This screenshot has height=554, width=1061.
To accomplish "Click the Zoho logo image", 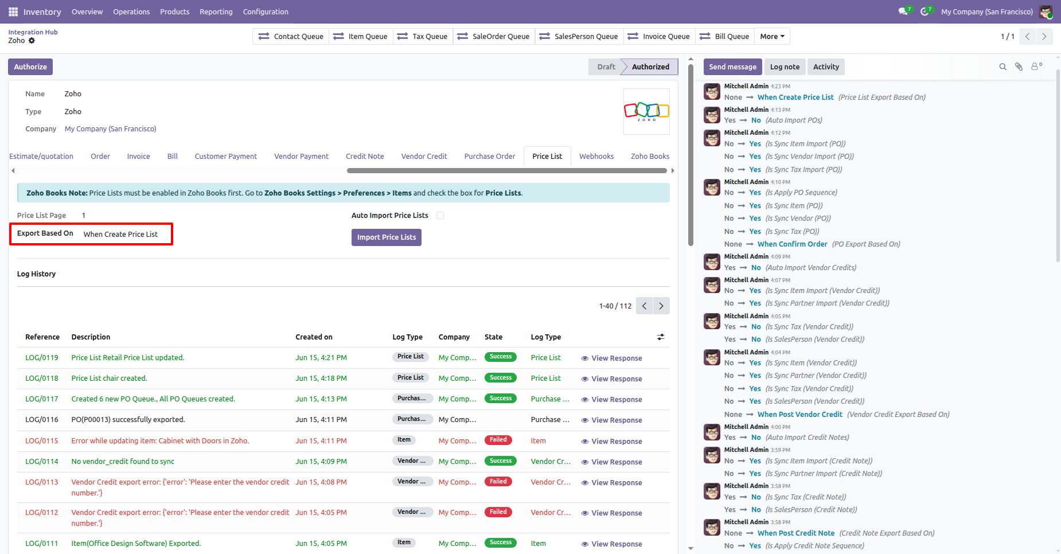I will click(646, 111).
